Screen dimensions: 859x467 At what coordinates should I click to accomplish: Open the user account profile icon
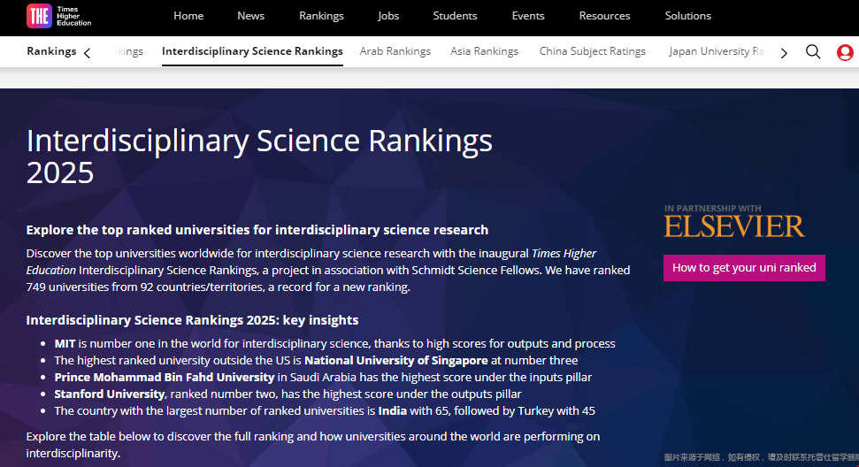tap(845, 52)
